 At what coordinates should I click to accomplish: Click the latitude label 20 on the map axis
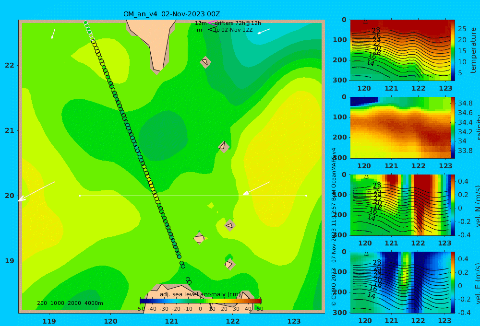[x=10, y=196]
